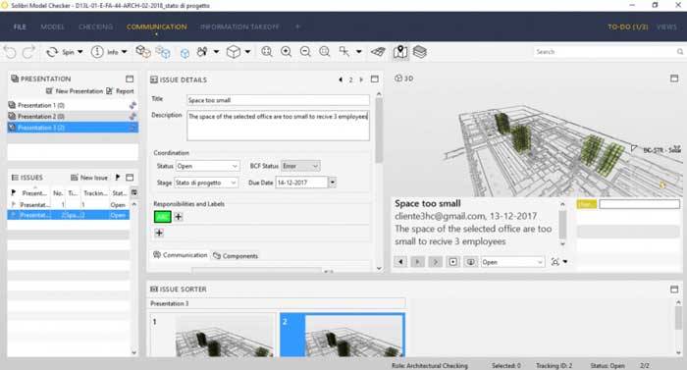
Task: Open the TO-DO (1/3) list
Action: click(x=627, y=26)
